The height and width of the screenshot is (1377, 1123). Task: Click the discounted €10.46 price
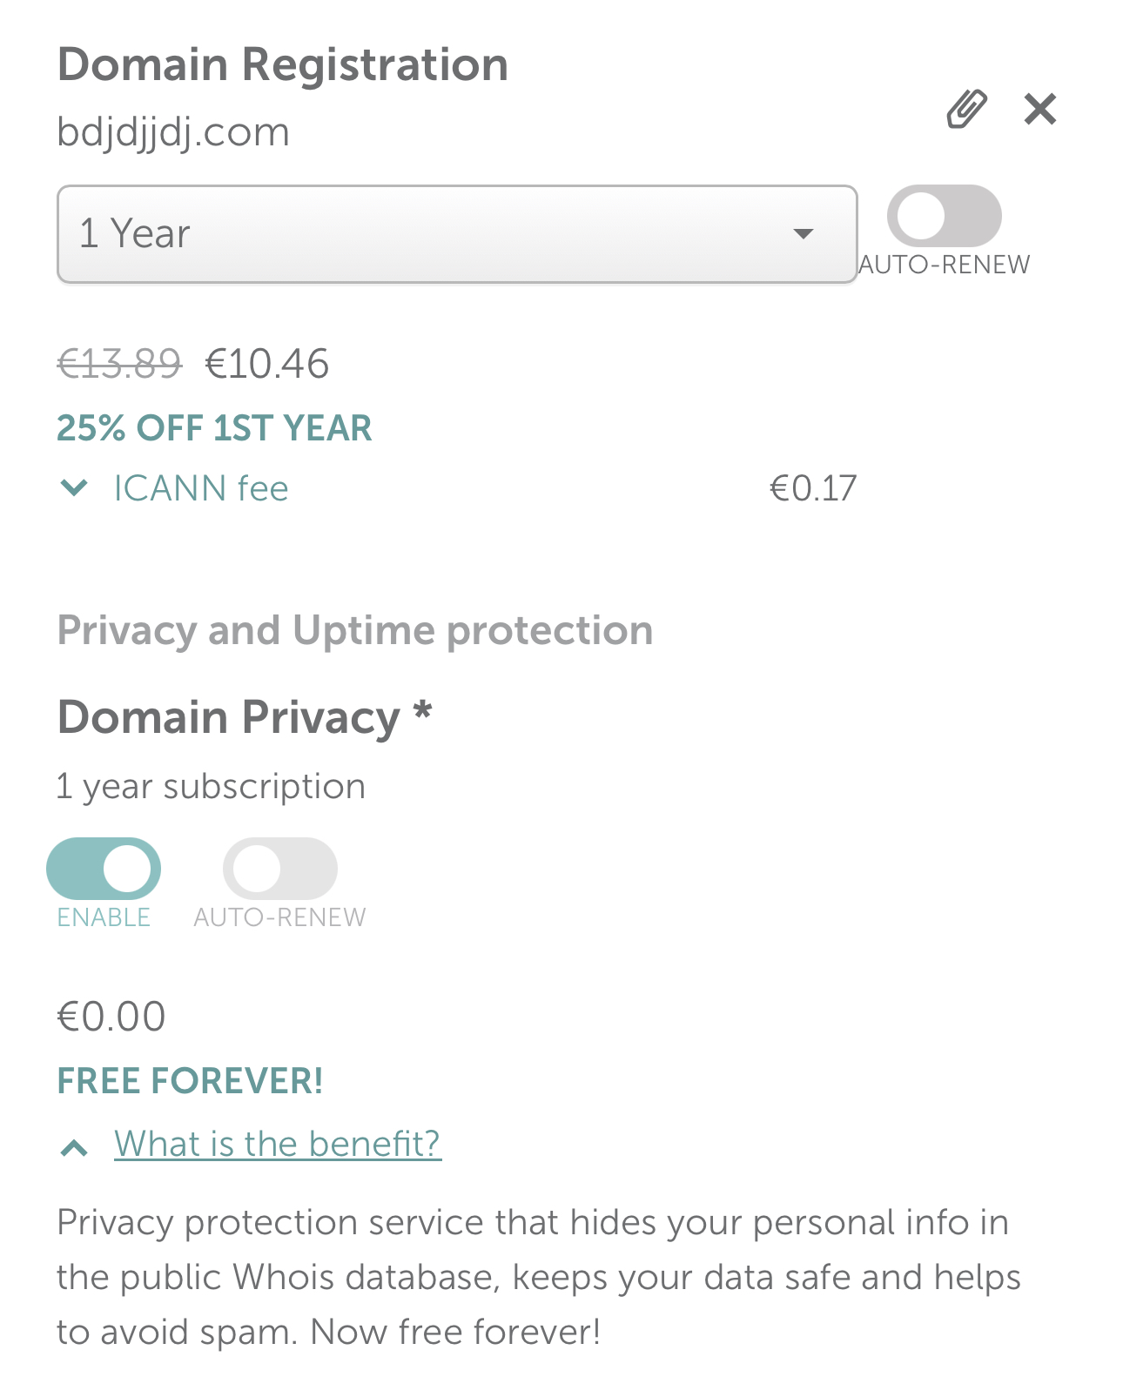(x=266, y=364)
